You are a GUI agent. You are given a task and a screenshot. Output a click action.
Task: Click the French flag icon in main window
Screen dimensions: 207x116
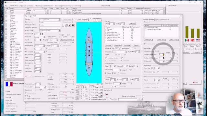pos(9,84)
